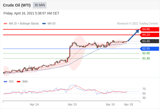The image size is (160, 109).
Task: Click the RSI 70 level label
Action: tap(144, 89)
